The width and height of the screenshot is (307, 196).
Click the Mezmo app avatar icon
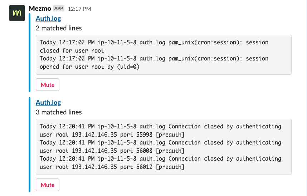tap(17, 13)
